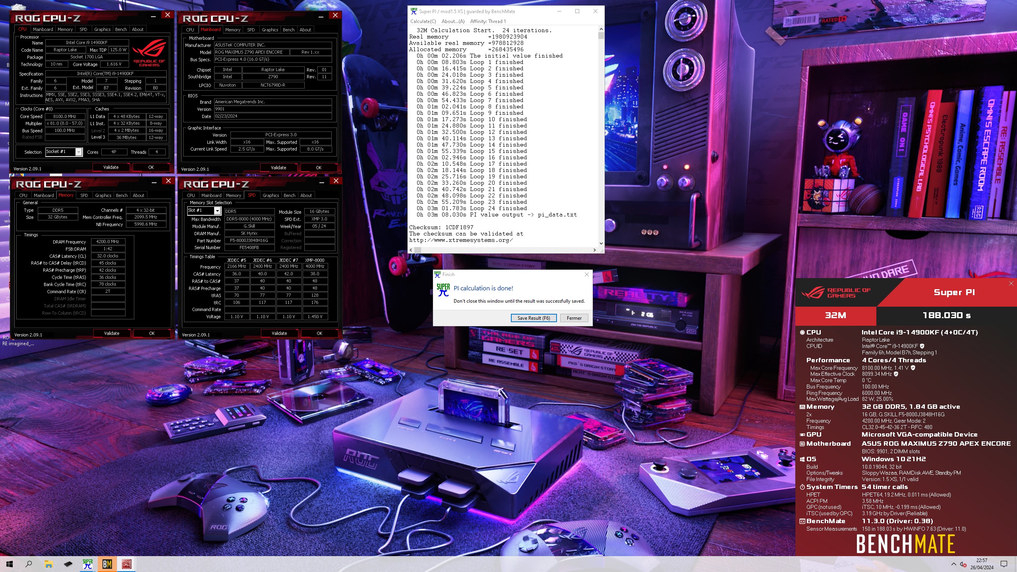This screenshot has width=1017, height=572.
Task: Click ROG logo in CPU tab
Action: 149,53
